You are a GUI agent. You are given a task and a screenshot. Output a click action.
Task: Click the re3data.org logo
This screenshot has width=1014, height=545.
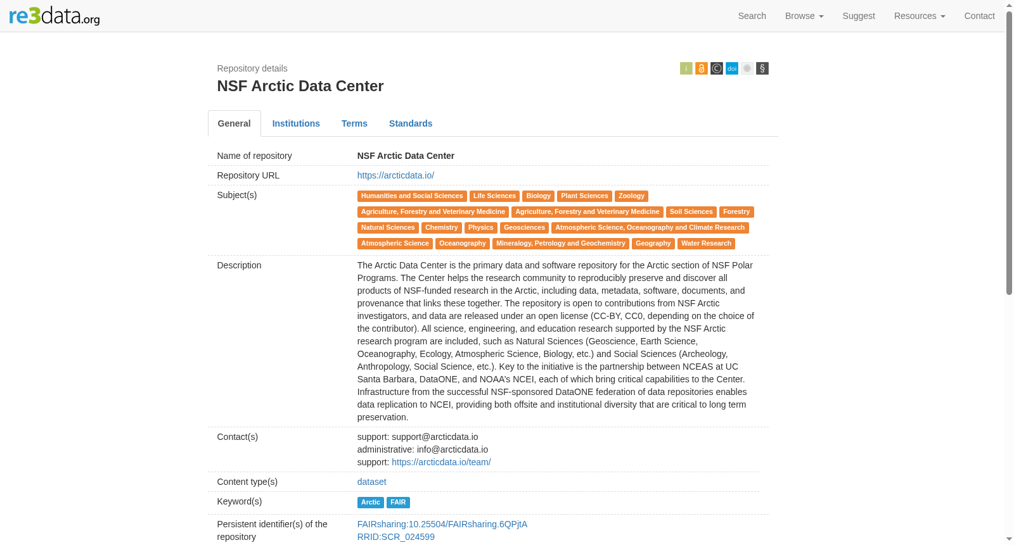coord(55,15)
